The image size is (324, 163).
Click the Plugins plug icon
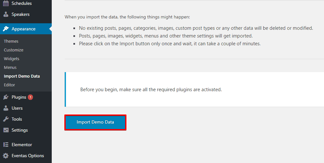(x=6, y=97)
